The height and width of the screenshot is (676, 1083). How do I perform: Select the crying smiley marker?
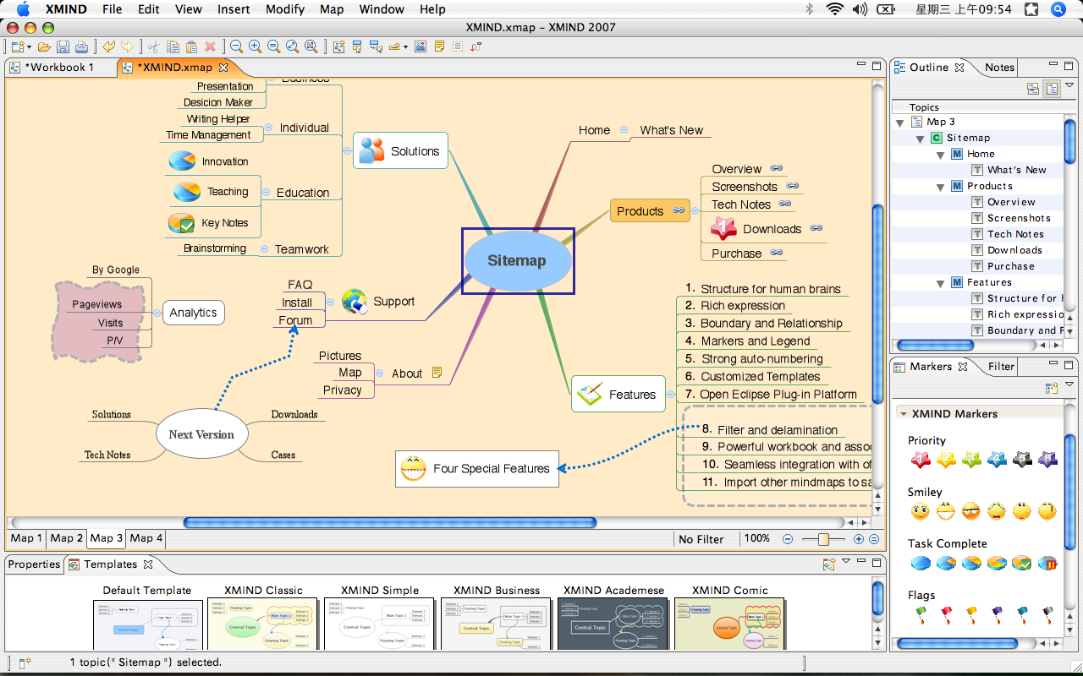[x=997, y=511]
